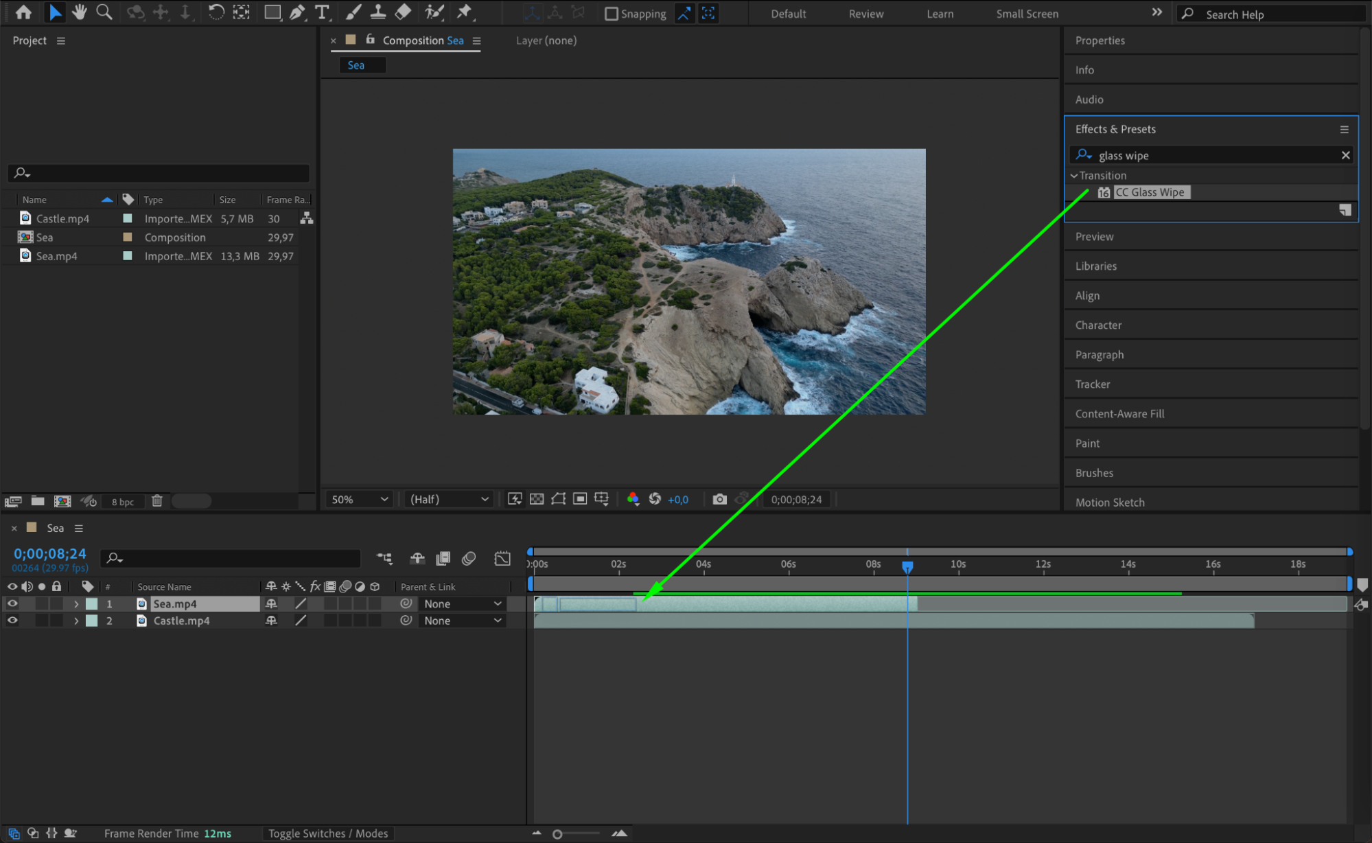This screenshot has height=843, width=1372.
Task: Click the Castle.mp4 layer label color swatch
Action: click(91, 621)
